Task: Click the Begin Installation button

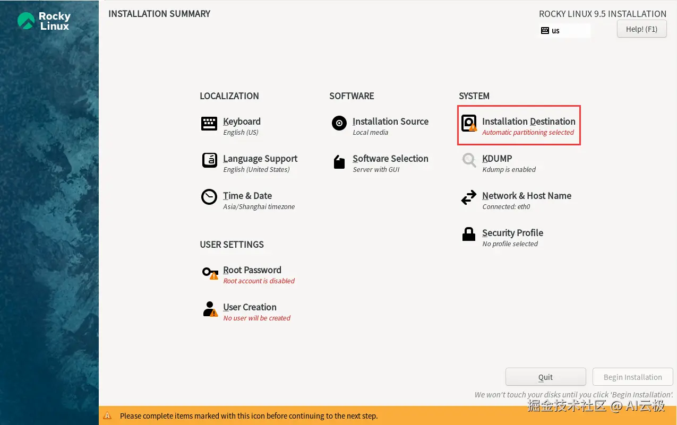Action: click(x=633, y=377)
